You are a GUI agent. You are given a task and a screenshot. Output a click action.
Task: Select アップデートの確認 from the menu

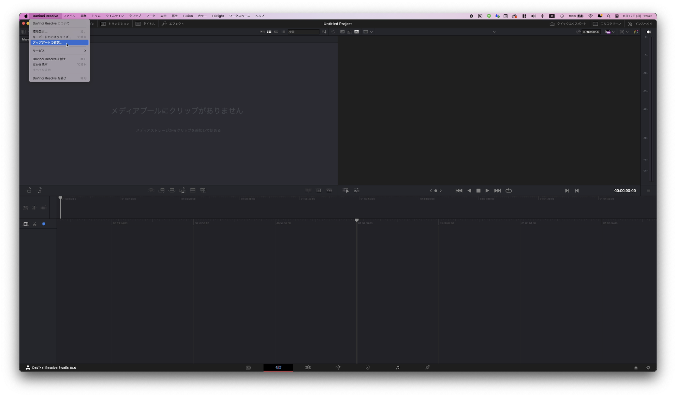tap(48, 43)
